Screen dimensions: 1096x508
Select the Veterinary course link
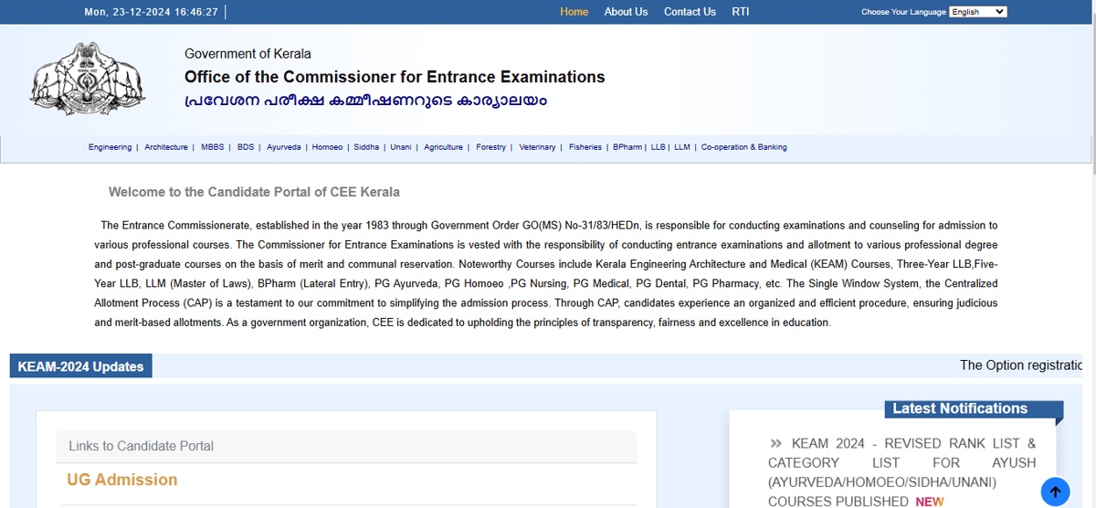537,147
